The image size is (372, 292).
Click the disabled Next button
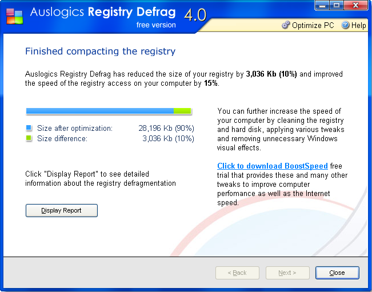(x=287, y=273)
